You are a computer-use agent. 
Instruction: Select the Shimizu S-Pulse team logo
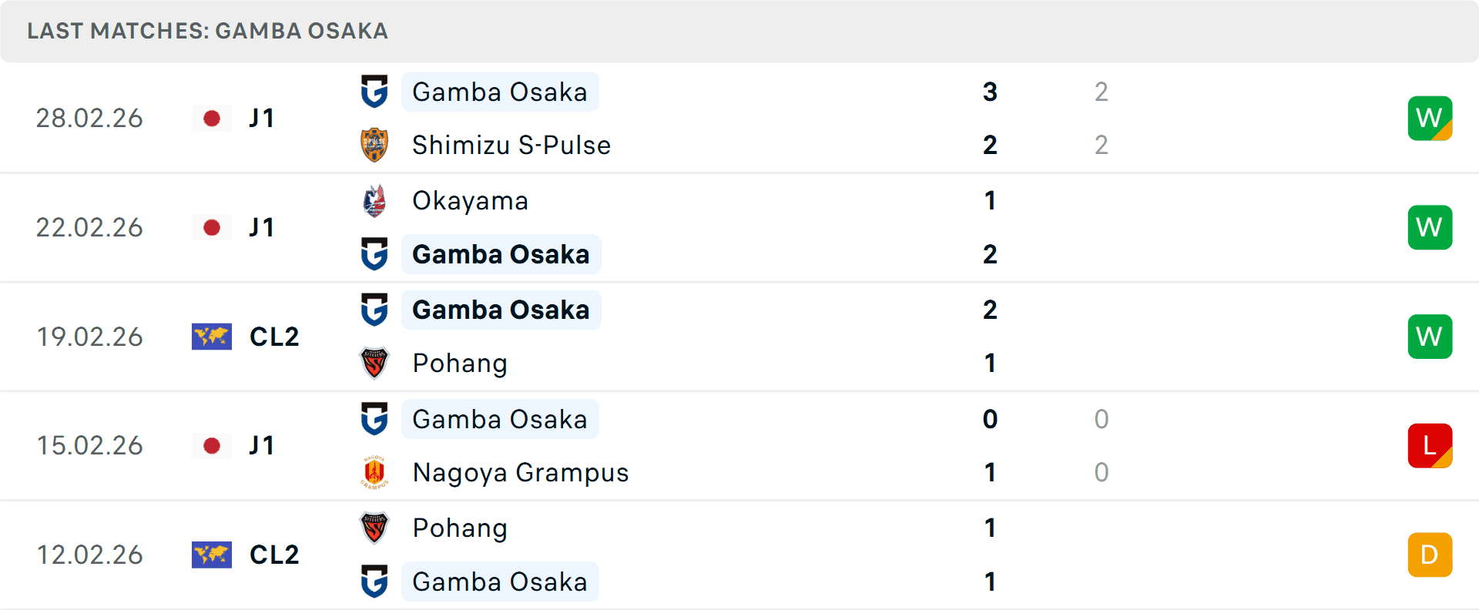[x=374, y=145]
